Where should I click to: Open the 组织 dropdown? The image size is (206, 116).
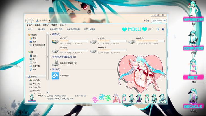31,29
